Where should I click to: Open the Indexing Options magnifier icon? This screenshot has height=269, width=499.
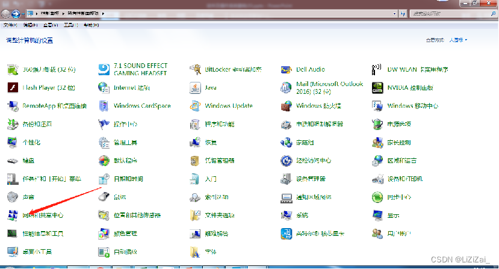pos(195,197)
